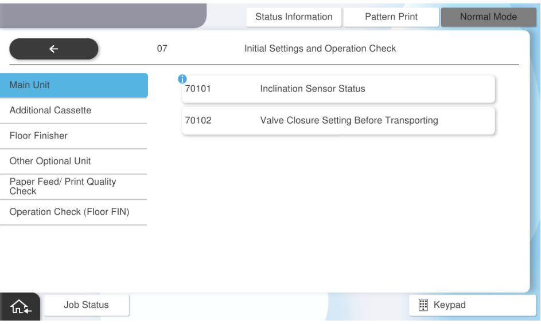Open Status Information
This screenshot has height=324, width=541.
pos(294,17)
